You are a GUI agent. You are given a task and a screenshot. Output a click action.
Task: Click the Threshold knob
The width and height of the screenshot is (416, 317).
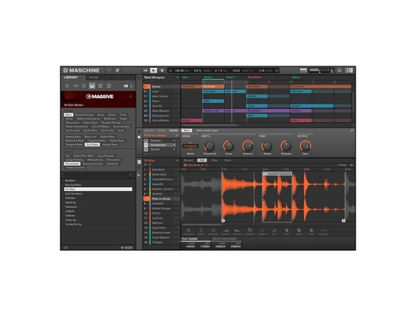pyautogui.click(x=210, y=146)
